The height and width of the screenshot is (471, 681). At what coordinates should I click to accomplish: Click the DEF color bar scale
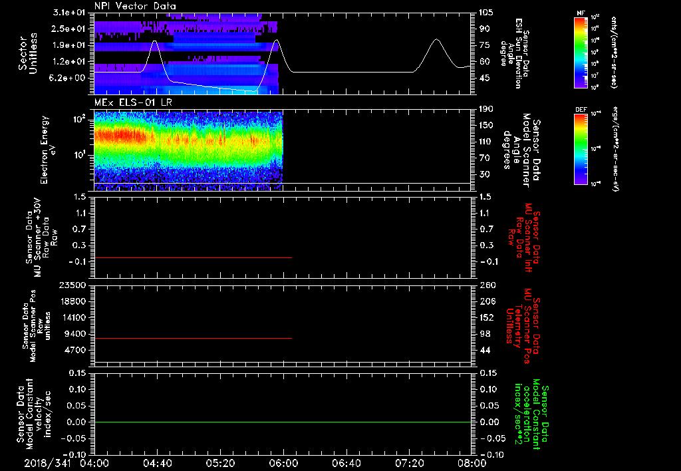[x=581, y=149]
